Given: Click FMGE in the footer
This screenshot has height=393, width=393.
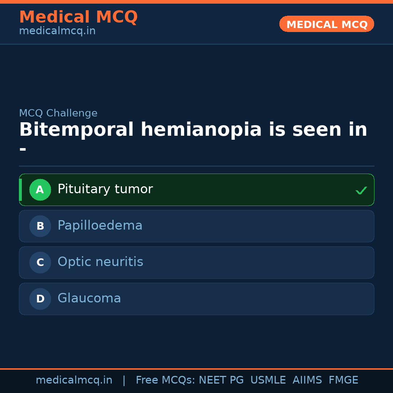Looking at the screenshot, I should point(344,380).
